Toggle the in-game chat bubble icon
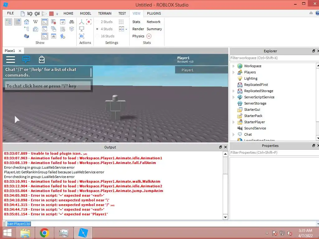The image size is (319, 239). point(26,59)
